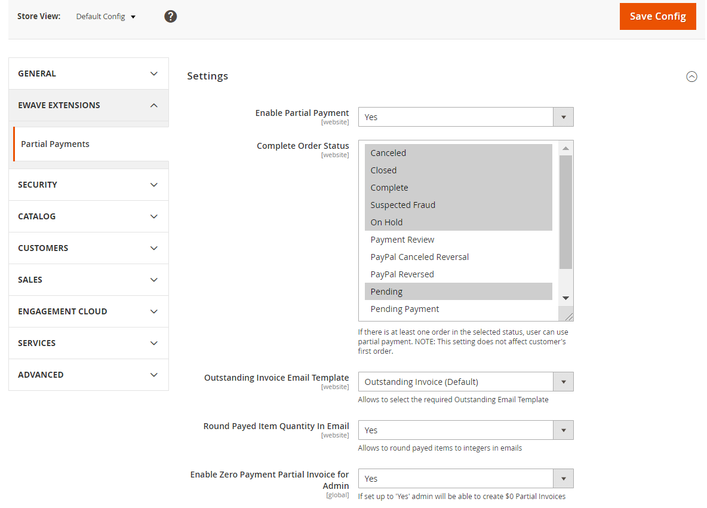Deselect Suspected Fraud status option
The width and height of the screenshot is (707, 508).
[x=402, y=205]
